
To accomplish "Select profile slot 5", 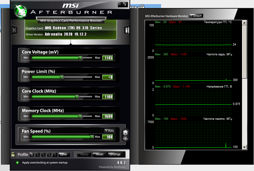I will pos(55,155).
